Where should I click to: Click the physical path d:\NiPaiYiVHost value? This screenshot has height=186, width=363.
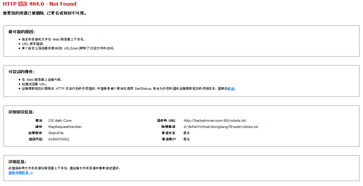coord(221,127)
